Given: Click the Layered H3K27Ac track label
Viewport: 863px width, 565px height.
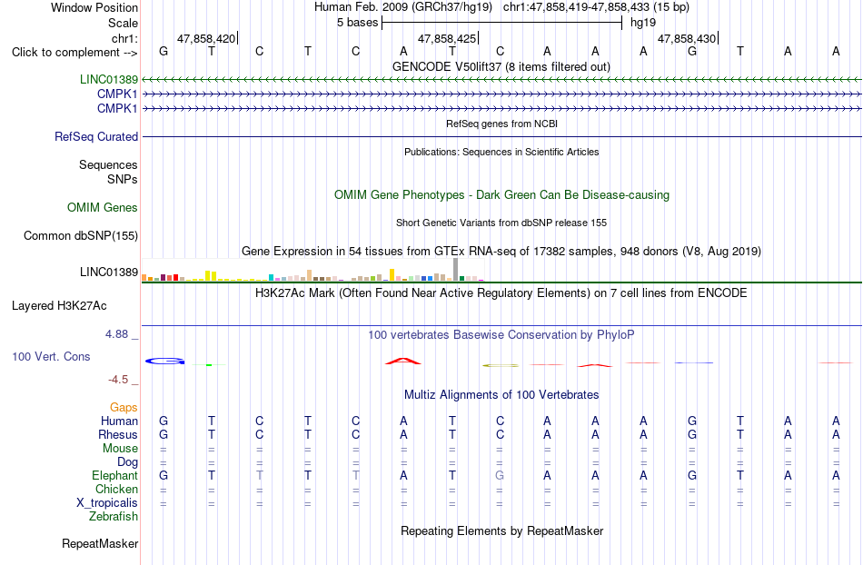Looking at the screenshot, I should click(x=59, y=306).
